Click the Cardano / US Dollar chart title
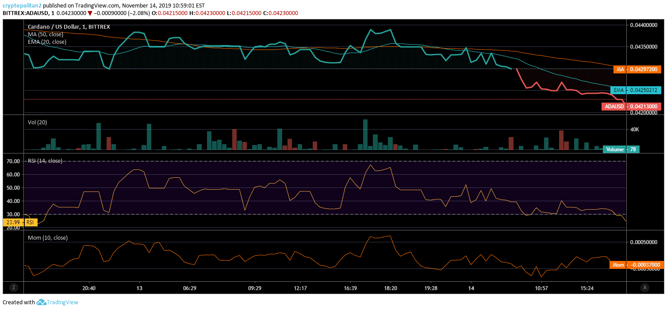The height and width of the screenshot is (310, 667). pyautogui.click(x=69, y=27)
